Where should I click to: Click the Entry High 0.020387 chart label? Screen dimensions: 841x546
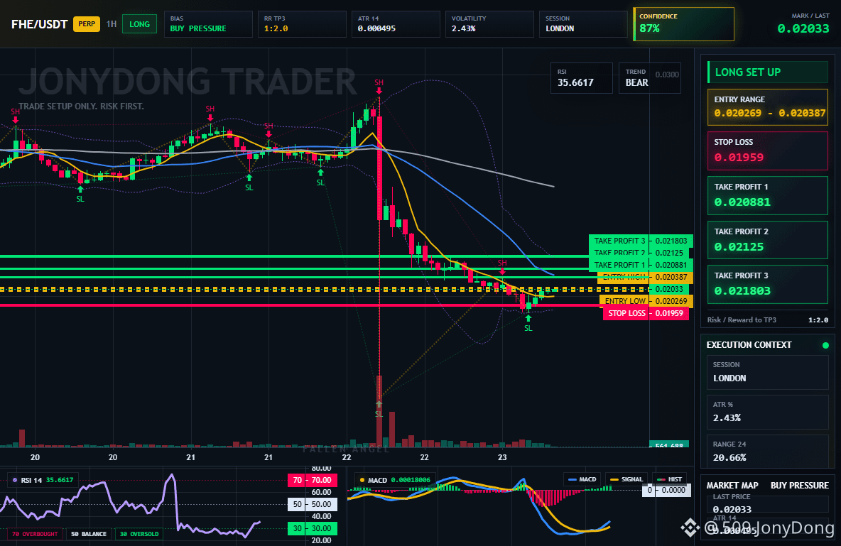(x=645, y=278)
